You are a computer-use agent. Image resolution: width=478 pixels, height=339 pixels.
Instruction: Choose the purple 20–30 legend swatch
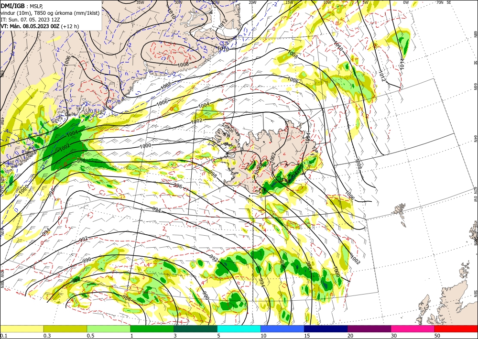coord(369,328)
